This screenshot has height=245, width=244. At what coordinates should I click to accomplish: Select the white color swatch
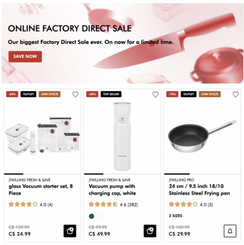tap(98, 216)
